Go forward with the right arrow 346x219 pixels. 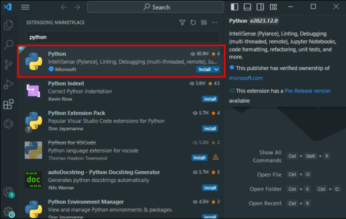click(77, 7)
